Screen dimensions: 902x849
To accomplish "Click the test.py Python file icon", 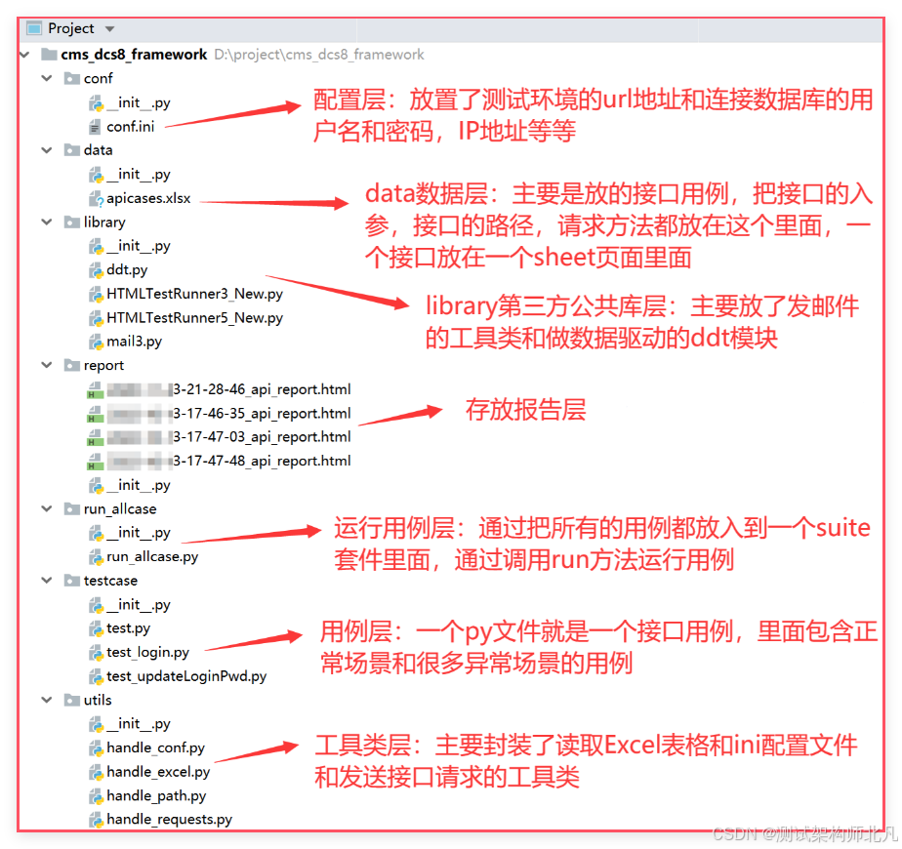I will (96, 628).
